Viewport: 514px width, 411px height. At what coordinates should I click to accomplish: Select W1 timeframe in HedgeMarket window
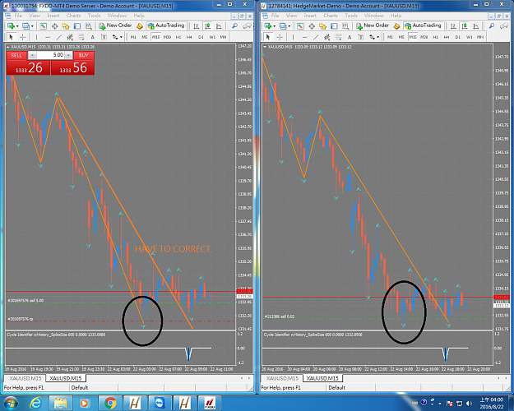tap(470, 37)
